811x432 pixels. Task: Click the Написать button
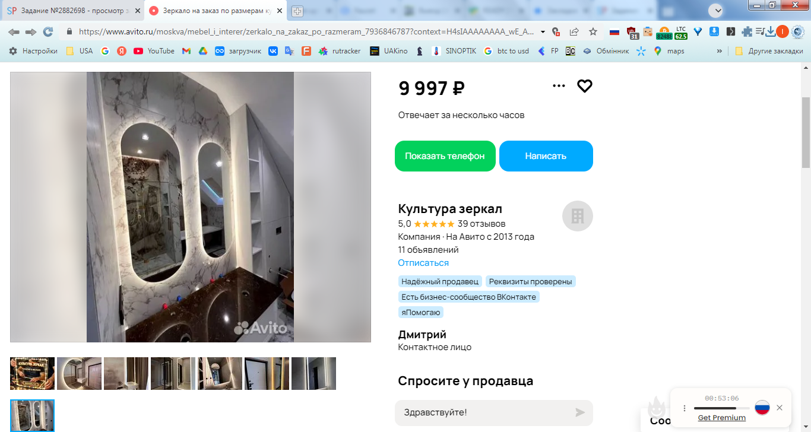coord(546,156)
